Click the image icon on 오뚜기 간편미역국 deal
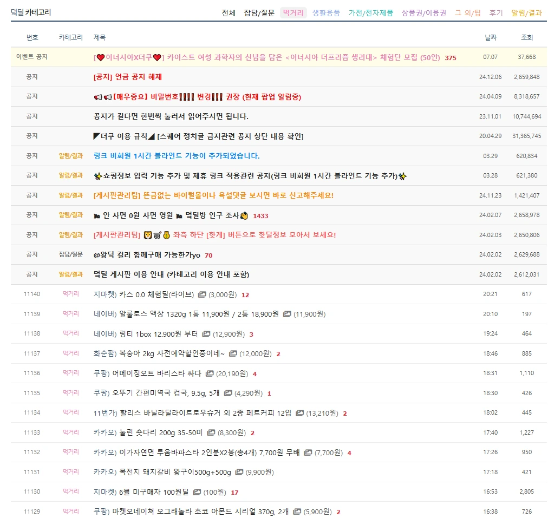Screen dimensions: 548x518 [x=228, y=393]
